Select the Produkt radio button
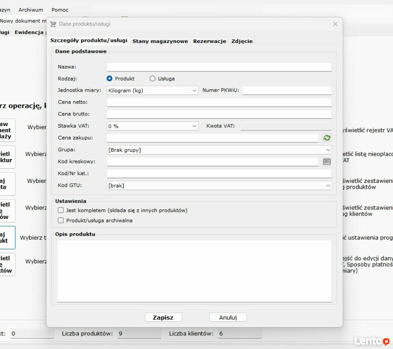 110,79
